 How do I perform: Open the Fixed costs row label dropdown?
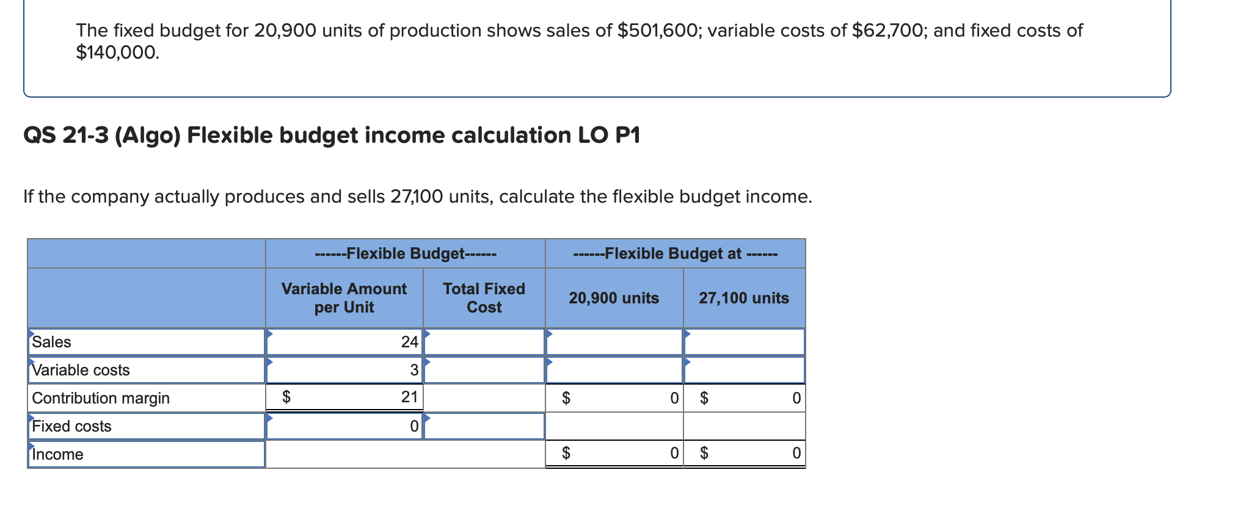pos(147,426)
